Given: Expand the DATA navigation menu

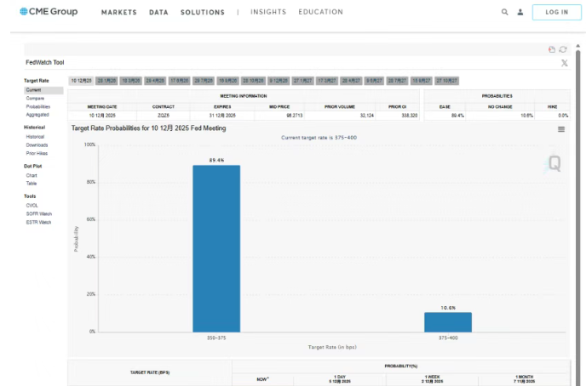Looking at the screenshot, I should tap(158, 13).
